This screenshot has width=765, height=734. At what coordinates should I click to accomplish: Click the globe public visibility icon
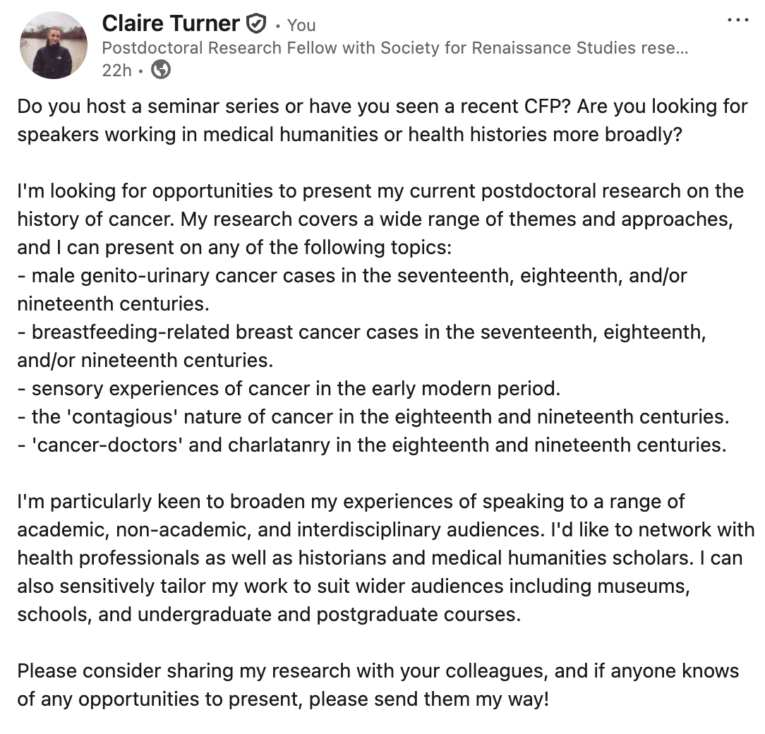[x=162, y=69]
